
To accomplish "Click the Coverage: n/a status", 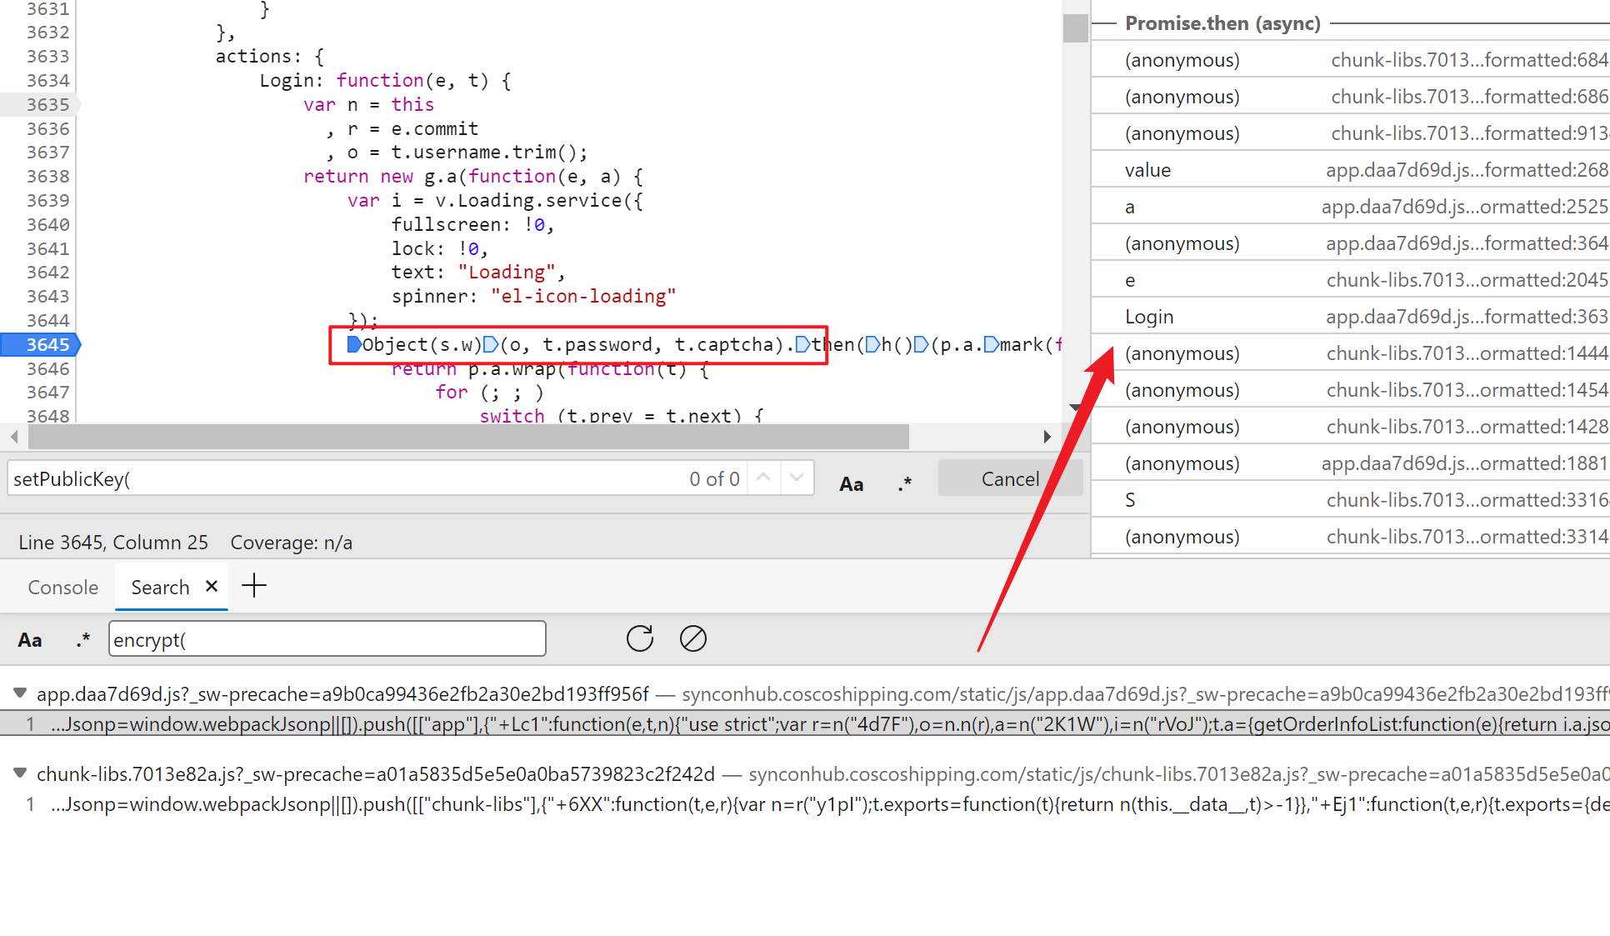I will [291, 543].
